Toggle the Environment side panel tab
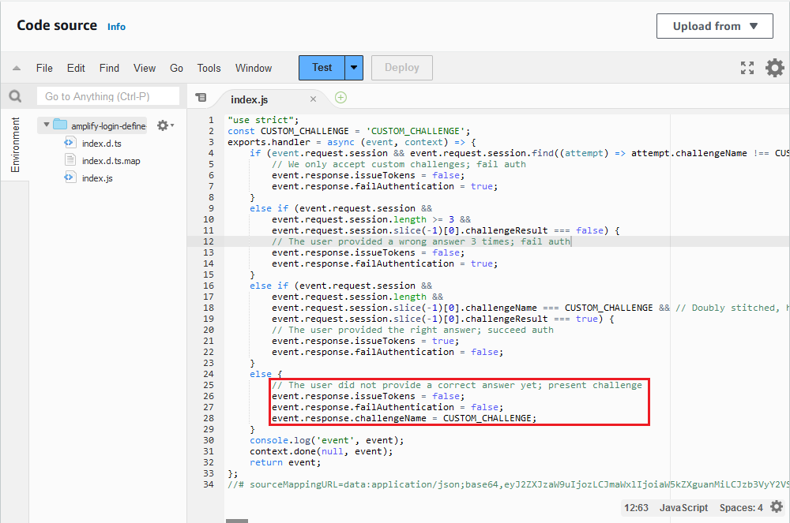 click(x=15, y=145)
